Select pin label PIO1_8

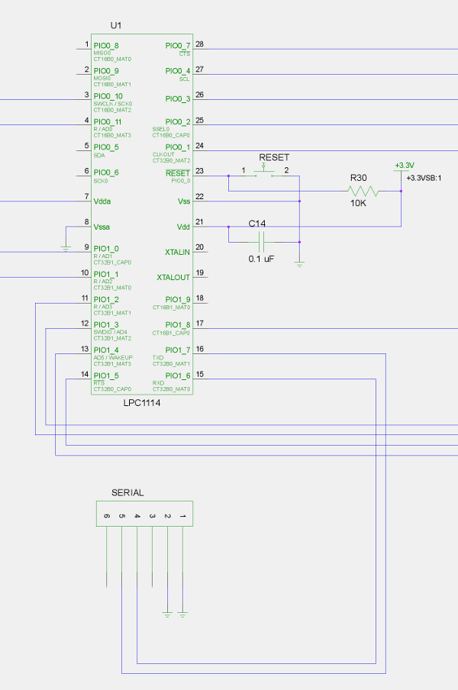pyautogui.click(x=178, y=324)
